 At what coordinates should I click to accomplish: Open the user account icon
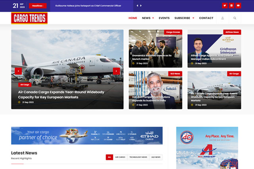point(223,18)
